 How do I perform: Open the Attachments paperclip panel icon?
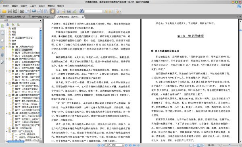[2, 55]
